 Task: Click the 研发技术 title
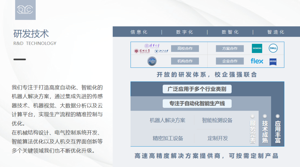point(31,34)
